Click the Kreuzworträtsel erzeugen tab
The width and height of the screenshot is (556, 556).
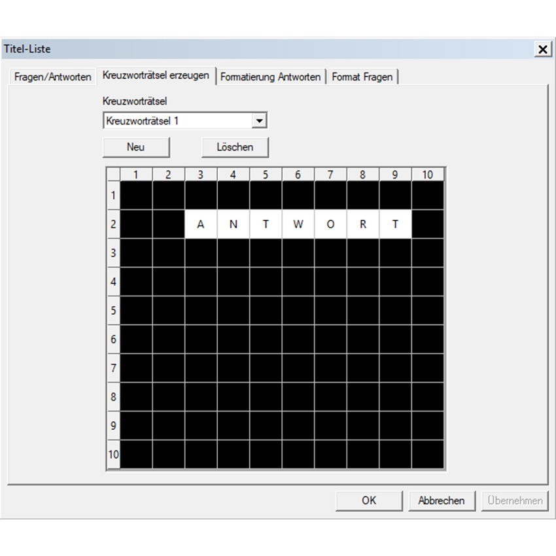coord(156,76)
